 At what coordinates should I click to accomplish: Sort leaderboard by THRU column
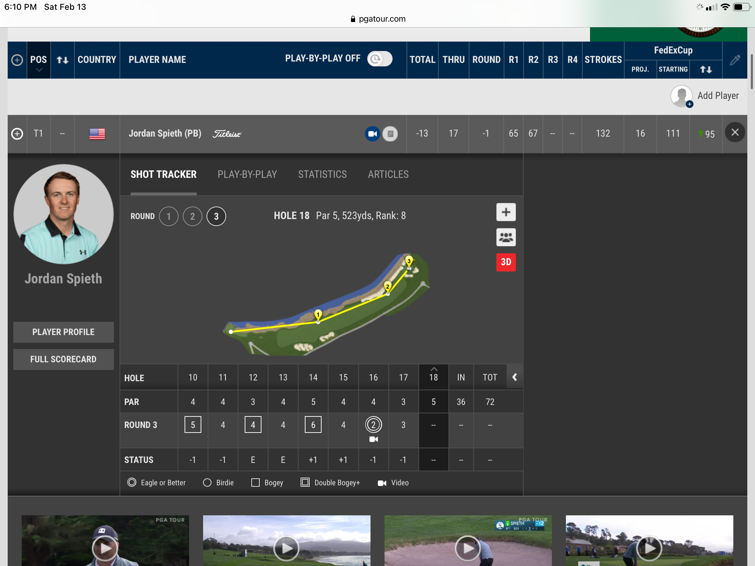453,60
